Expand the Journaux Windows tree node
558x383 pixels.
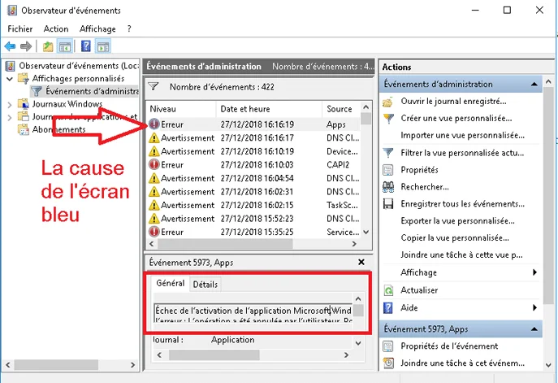click(x=10, y=104)
